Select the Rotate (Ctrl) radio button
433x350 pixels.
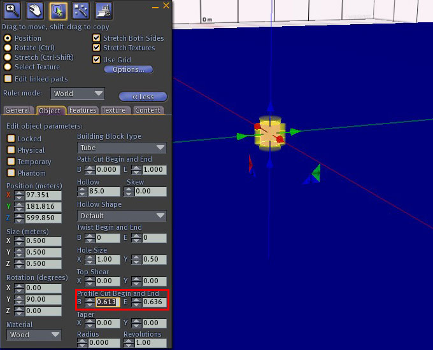8,48
